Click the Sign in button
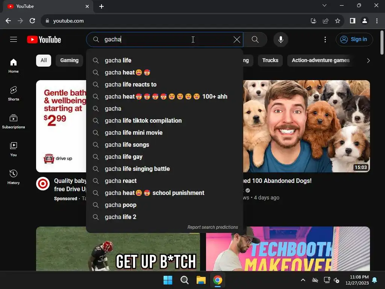The width and height of the screenshot is (385, 289). click(x=354, y=39)
